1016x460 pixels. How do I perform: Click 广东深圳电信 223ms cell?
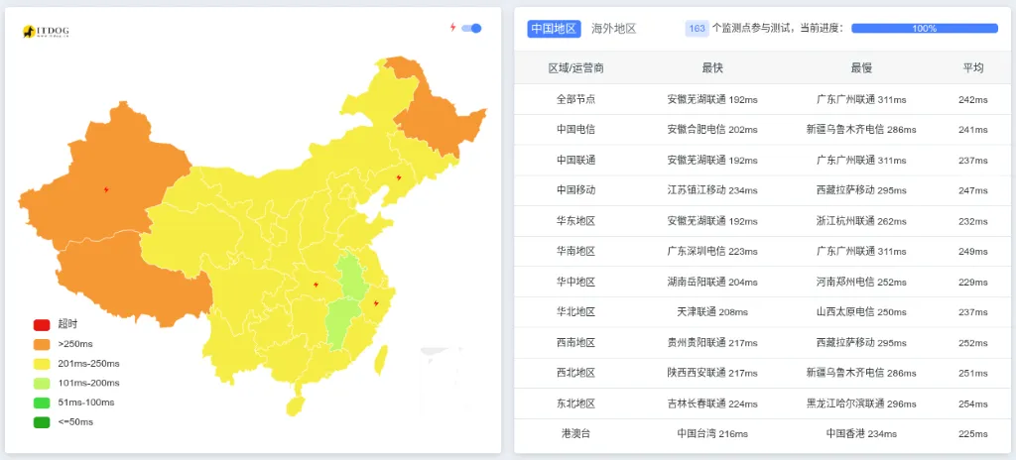tap(712, 252)
